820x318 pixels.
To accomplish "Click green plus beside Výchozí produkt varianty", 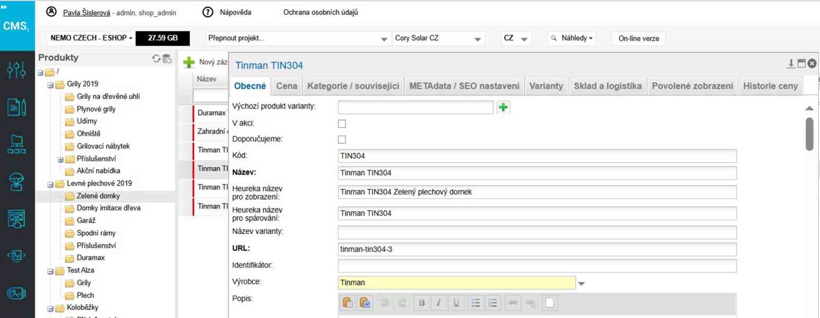I will (503, 108).
